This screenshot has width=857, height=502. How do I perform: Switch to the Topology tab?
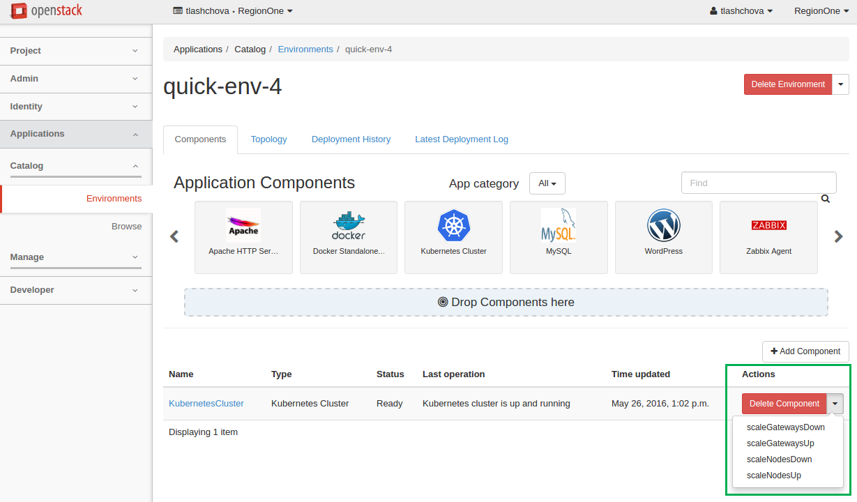[x=268, y=139]
